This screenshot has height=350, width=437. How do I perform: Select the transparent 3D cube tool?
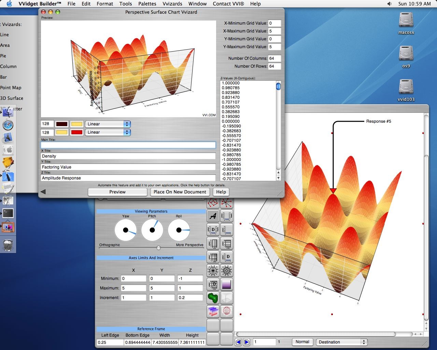(x=227, y=298)
